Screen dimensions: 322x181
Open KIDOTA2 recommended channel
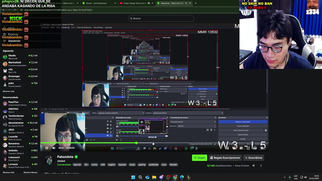(x=20, y=110)
